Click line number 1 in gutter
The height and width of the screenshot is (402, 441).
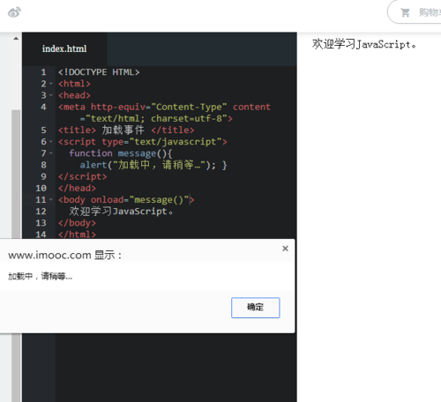click(43, 72)
